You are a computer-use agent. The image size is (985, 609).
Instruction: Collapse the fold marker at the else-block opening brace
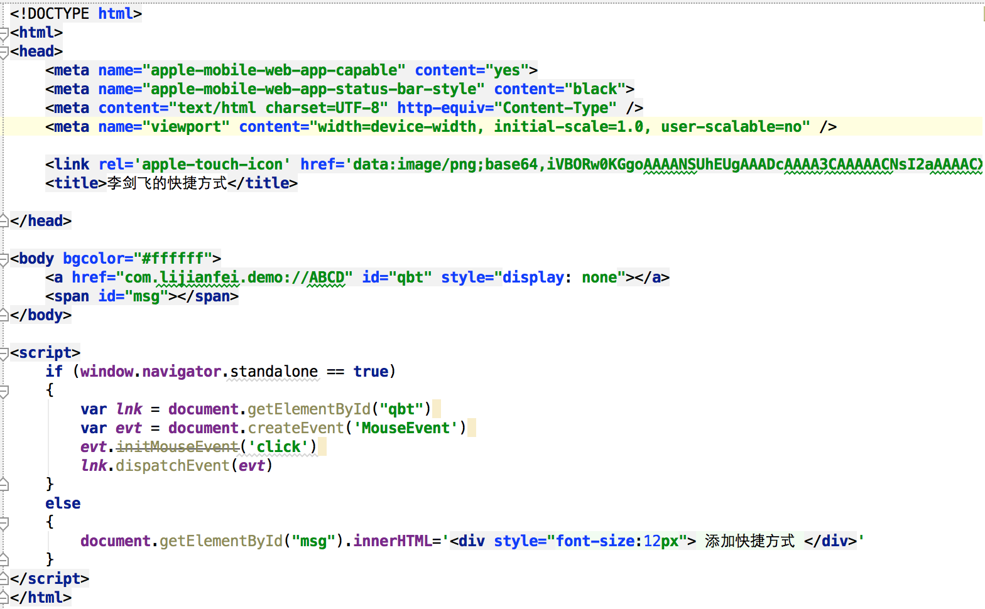pyautogui.click(x=4, y=523)
